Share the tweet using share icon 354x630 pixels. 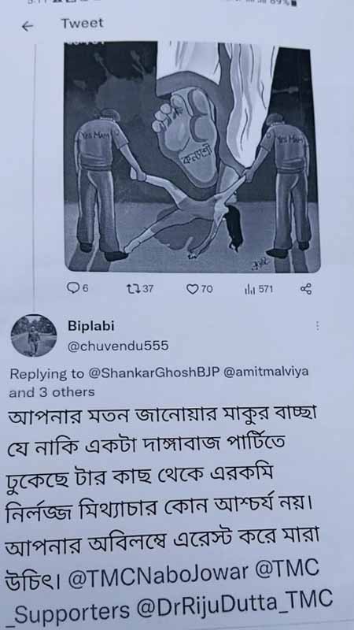coord(305,289)
